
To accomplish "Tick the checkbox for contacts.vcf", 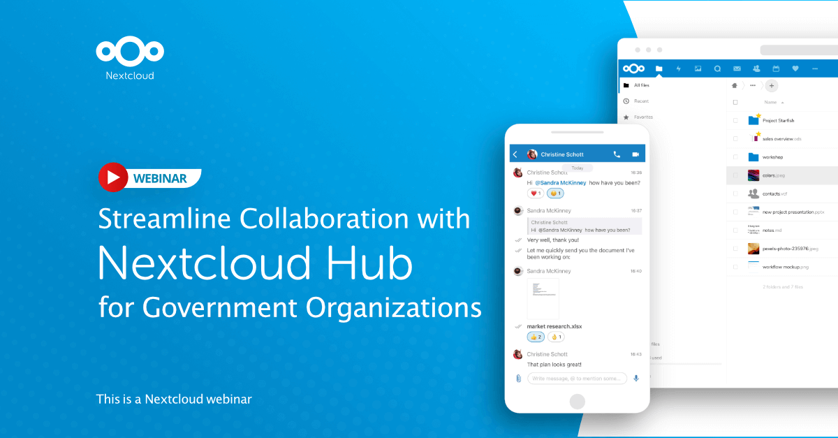I will [735, 194].
